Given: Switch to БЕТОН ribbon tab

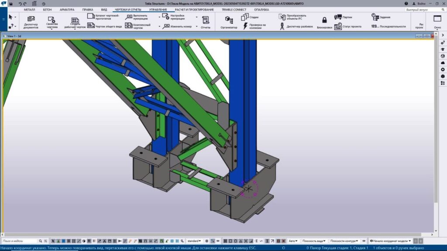Looking at the screenshot, I should [47, 10].
